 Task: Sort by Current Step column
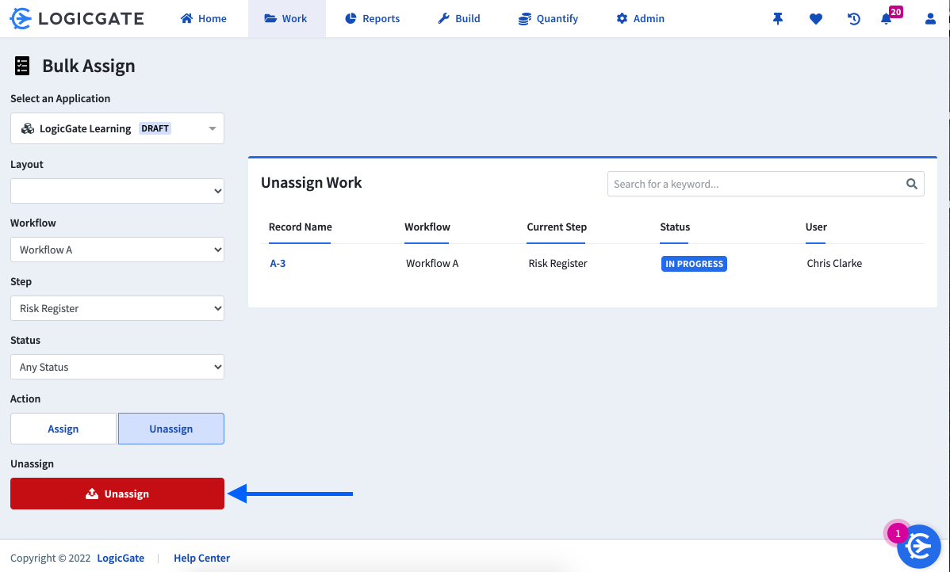556,227
